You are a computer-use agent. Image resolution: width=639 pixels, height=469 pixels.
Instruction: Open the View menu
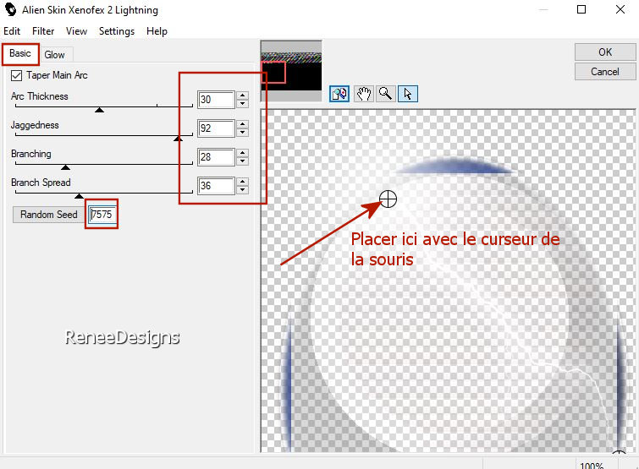point(77,31)
